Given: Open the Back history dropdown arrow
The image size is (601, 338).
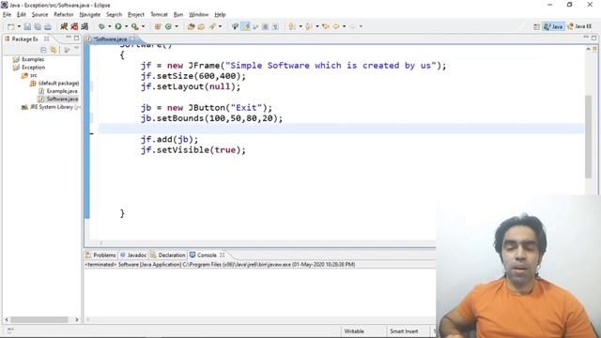Looking at the screenshot, I should pos(344,26).
